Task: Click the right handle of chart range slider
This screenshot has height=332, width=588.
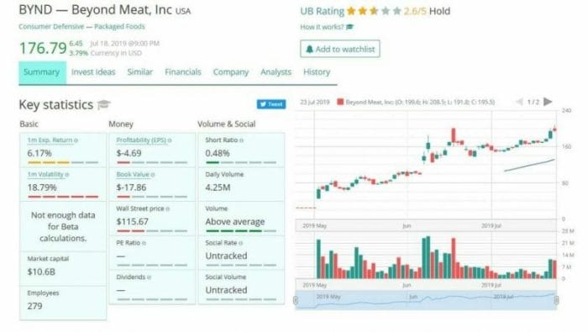Action: [556, 300]
